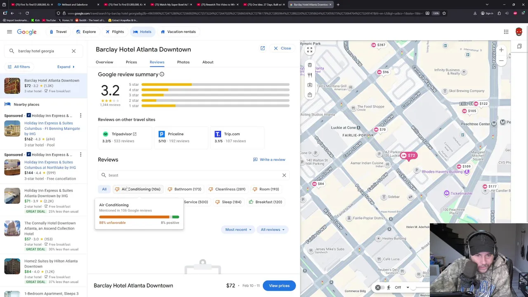This screenshot has width=528, height=297.
Task: Filter reviews by Room (193)
Action: click(x=266, y=189)
